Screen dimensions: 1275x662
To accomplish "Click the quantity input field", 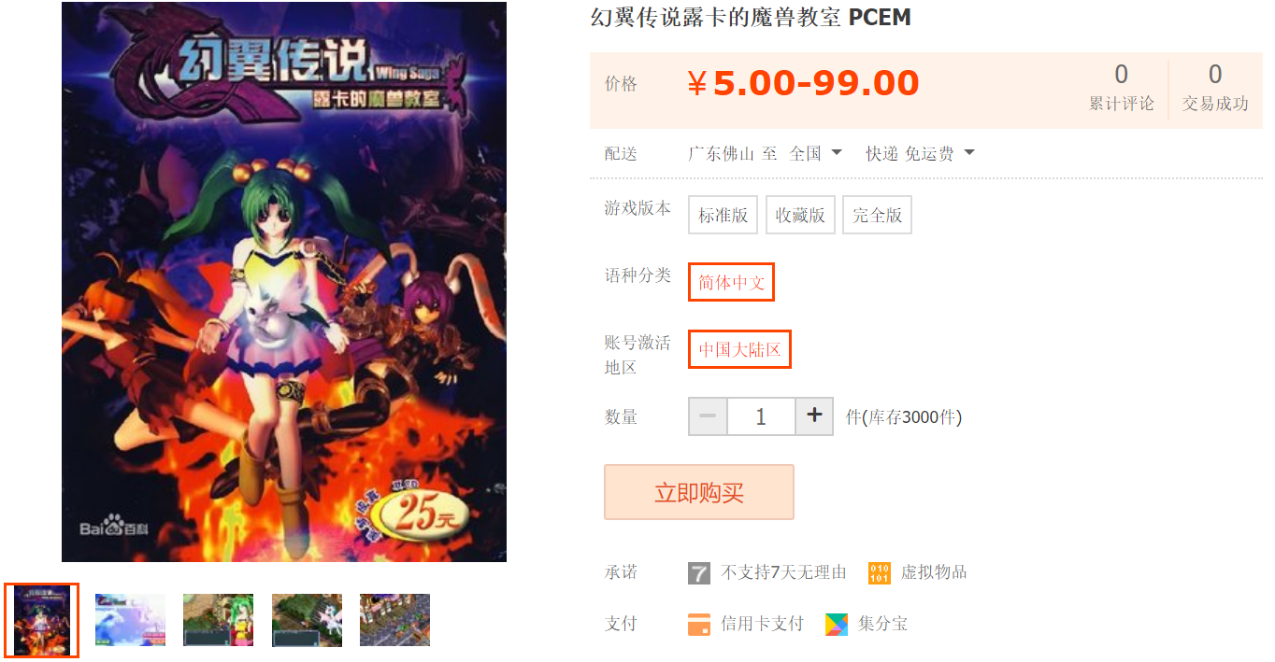I will tap(761, 416).
